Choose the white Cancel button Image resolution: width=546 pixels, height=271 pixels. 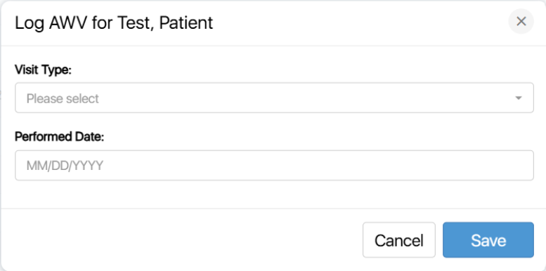pos(399,240)
